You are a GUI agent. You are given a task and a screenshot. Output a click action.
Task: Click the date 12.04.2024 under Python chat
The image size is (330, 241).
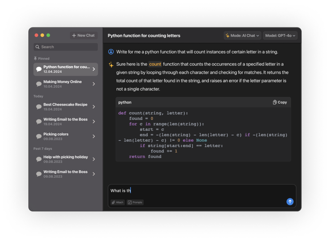(53, 72)
